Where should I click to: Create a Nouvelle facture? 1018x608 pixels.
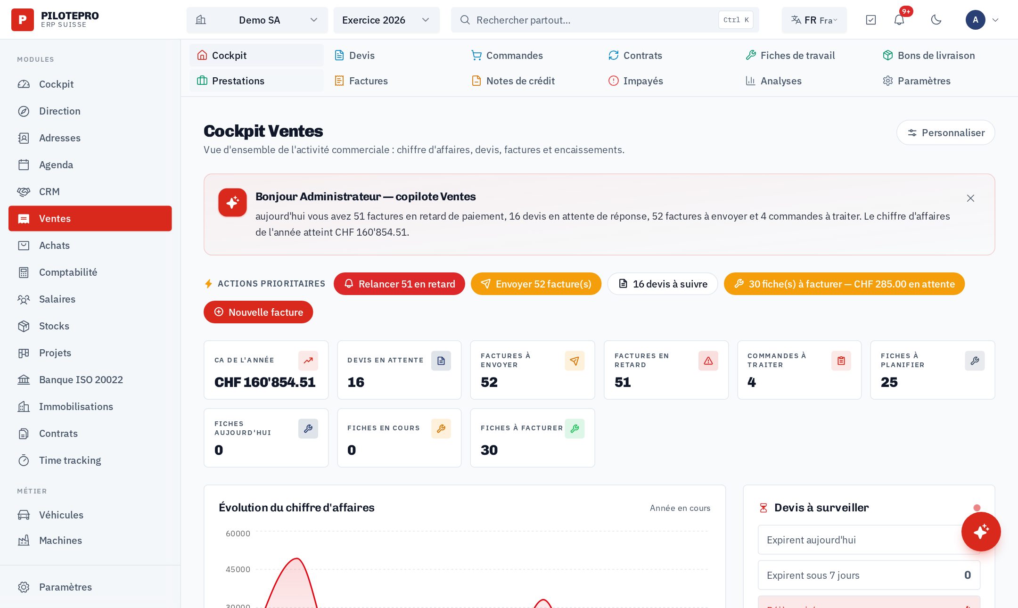pos(258,312)
